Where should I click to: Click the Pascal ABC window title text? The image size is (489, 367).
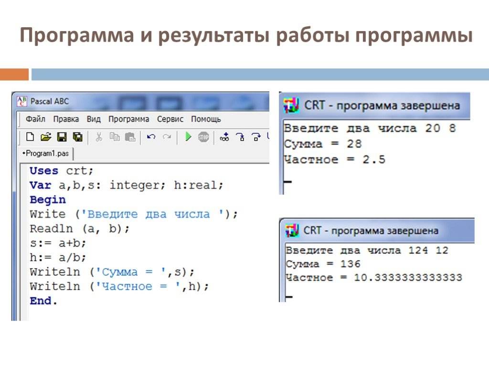50,101
